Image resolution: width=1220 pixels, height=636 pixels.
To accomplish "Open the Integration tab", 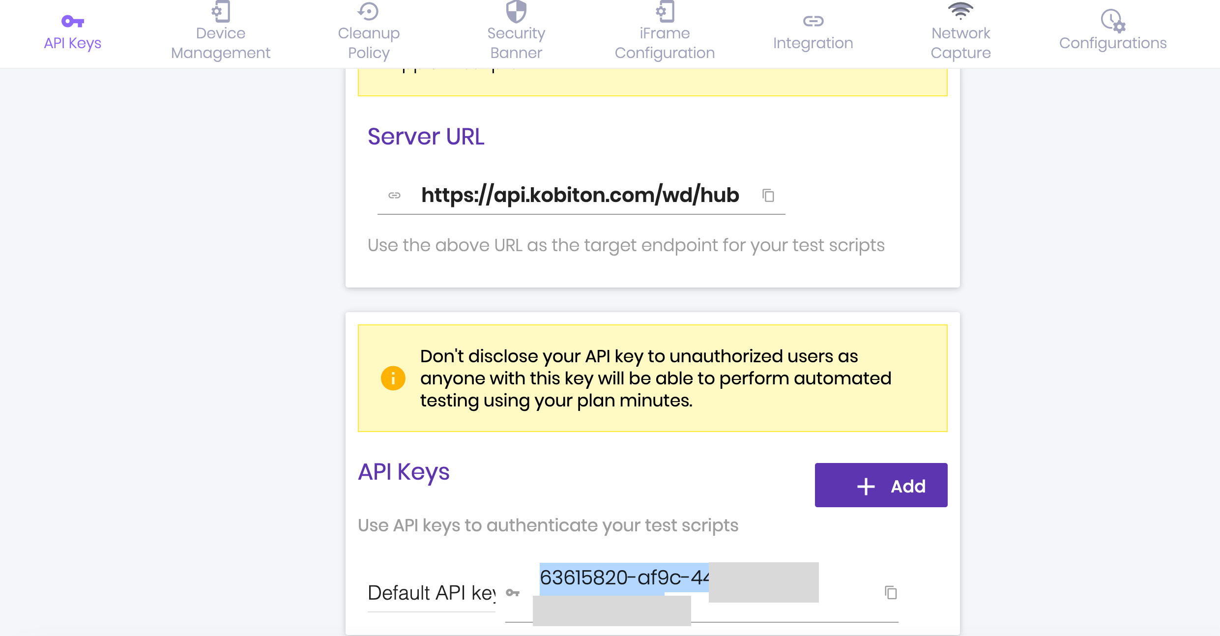I will tap(813, 33).
